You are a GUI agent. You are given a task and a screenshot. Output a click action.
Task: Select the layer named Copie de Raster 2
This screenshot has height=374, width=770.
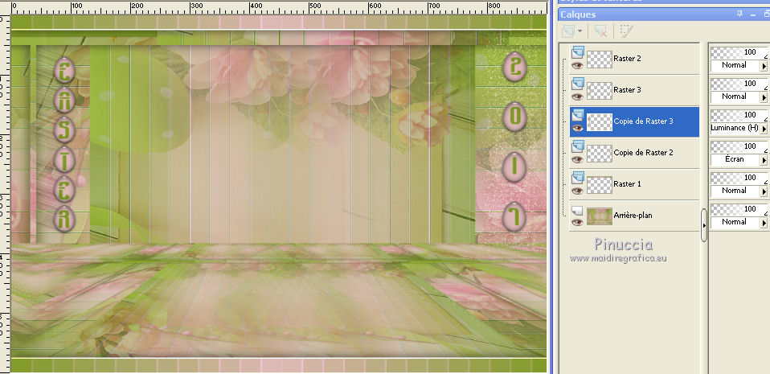[x=643, y=153]
